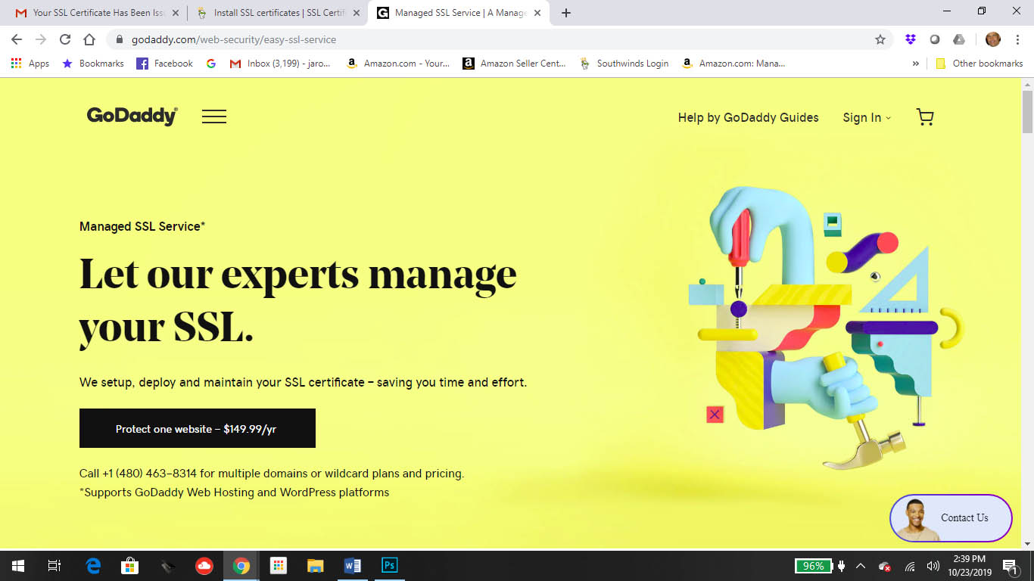Image resolution: width=1034 pixels, height=581 pixels.
Task: Open the Amazon Seller Central bookmark
Action: (x=514, y=64)
